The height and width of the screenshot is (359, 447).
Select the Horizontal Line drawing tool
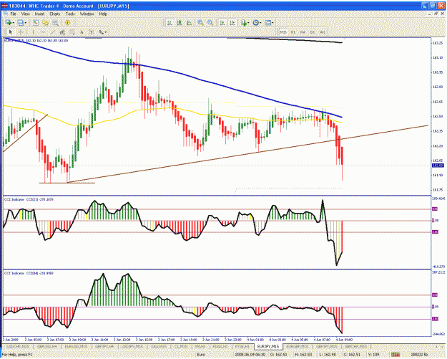coord(43,32)
